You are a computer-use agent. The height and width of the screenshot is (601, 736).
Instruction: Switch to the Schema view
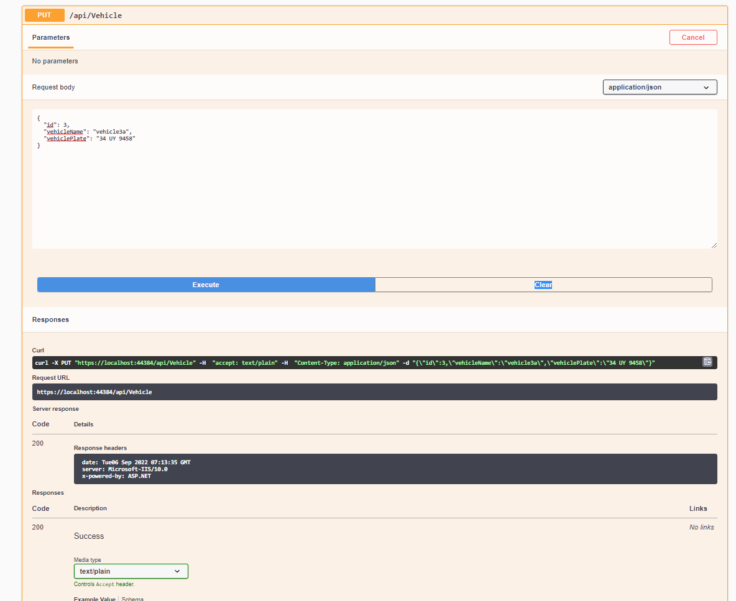132,599
